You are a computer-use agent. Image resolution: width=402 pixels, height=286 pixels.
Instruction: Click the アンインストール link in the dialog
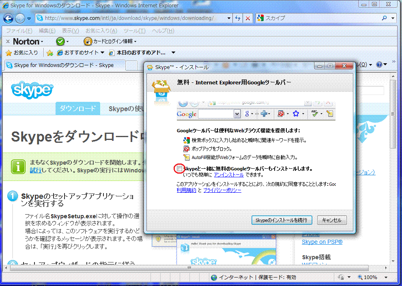click(x=229, y=175)
